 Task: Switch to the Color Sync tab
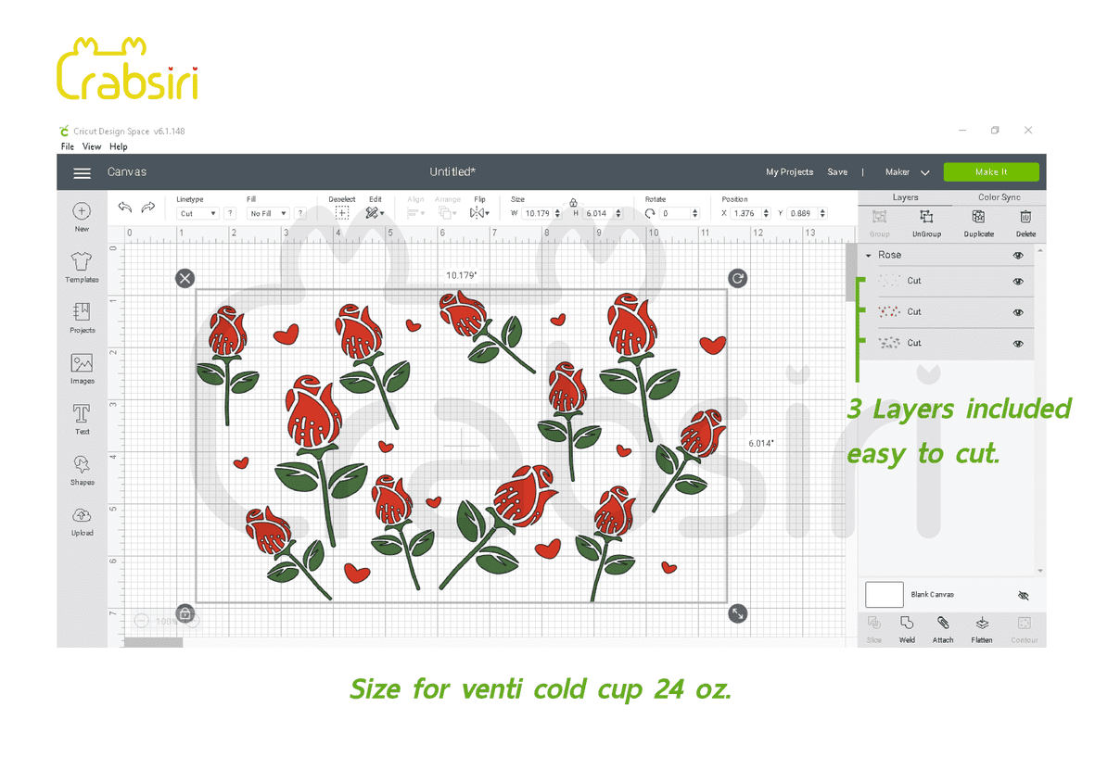tap(999, 197)
